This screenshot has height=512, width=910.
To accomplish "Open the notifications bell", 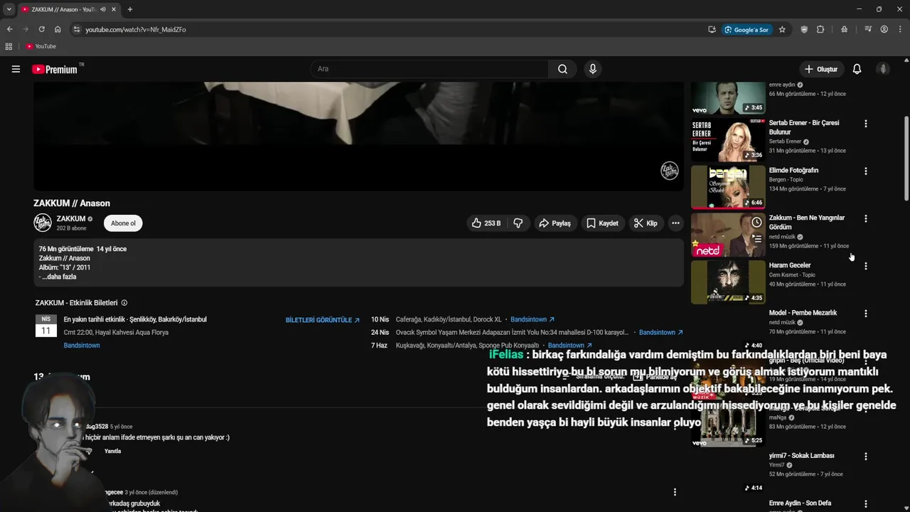I will [857, 69].
